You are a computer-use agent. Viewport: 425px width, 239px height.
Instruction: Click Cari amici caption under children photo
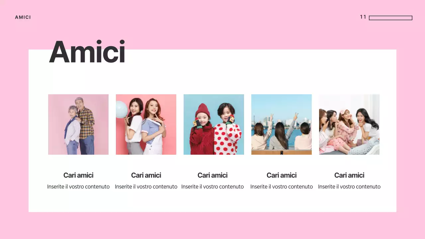coord(212,175)
